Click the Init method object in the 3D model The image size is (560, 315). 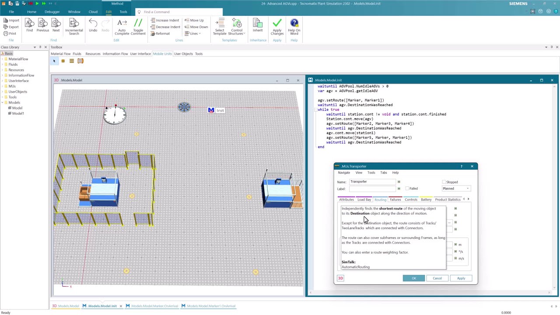[216, 110]
